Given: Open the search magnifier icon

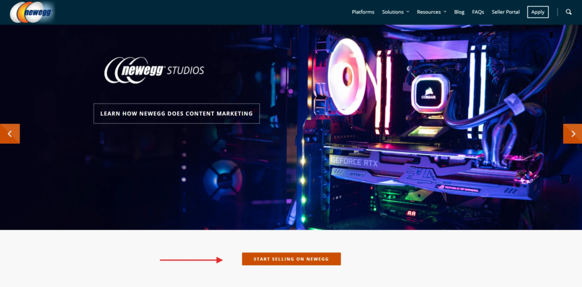Looking at the screenshot, I should pos(568,12).
